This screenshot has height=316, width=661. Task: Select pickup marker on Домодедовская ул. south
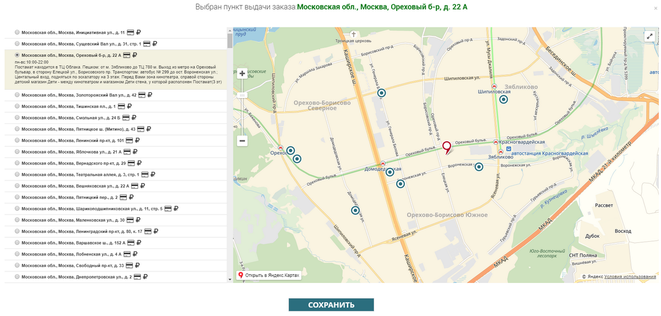[355, 210]
